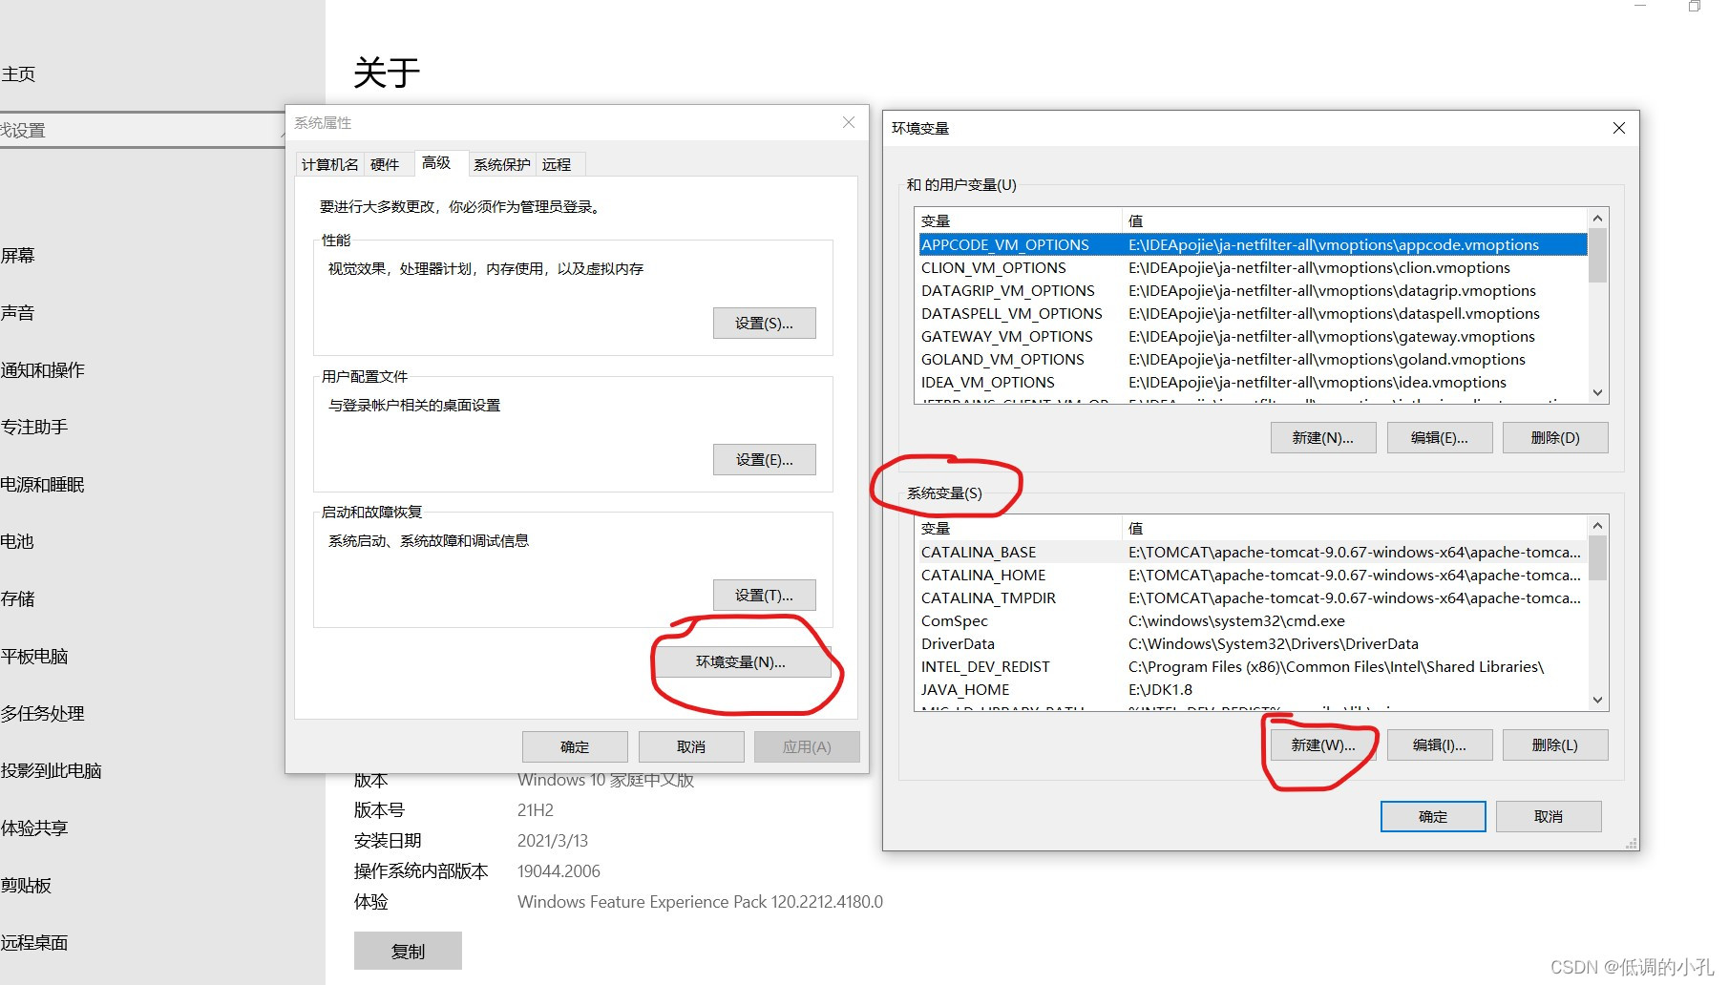Open 远程桌面 in Settings sidebar
The height and width of the screenshot is (985, 1729).
click(34, 942)
